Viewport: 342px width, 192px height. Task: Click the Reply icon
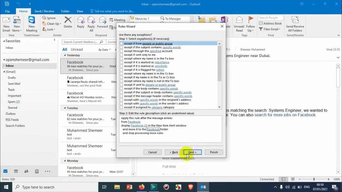(x=81, y=20)
